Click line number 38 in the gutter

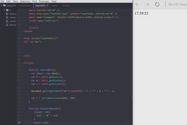(x=19, y=122)
